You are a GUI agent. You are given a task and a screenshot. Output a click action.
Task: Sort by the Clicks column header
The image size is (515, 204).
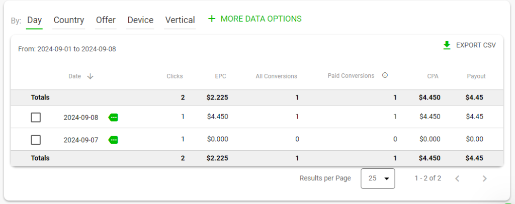(x=175, y=76)
